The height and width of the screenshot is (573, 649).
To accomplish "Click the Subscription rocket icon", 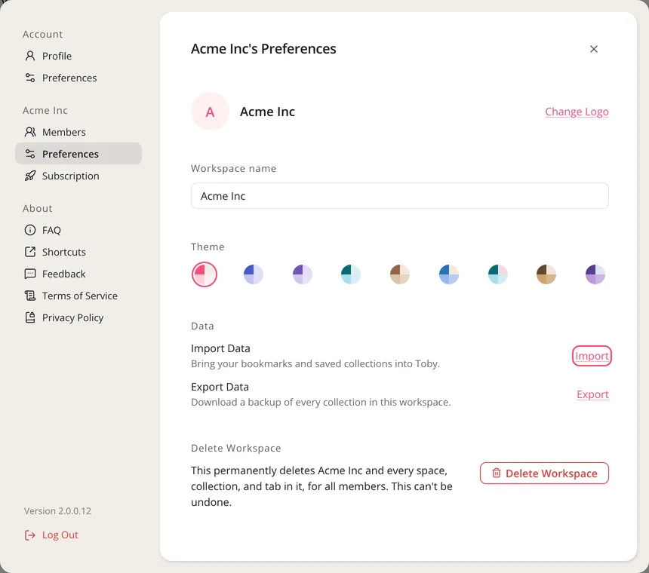I will coord(30,176).
